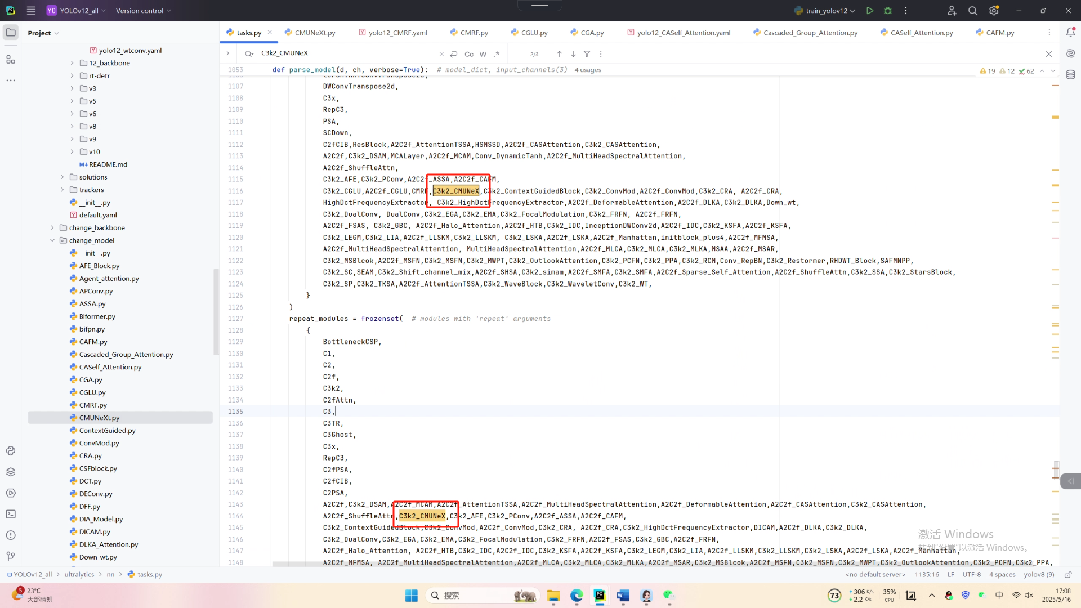Switch to the CMUNeXt.py tab
The width and height of the screenshot is (1081, 608).
click(315, 33)
